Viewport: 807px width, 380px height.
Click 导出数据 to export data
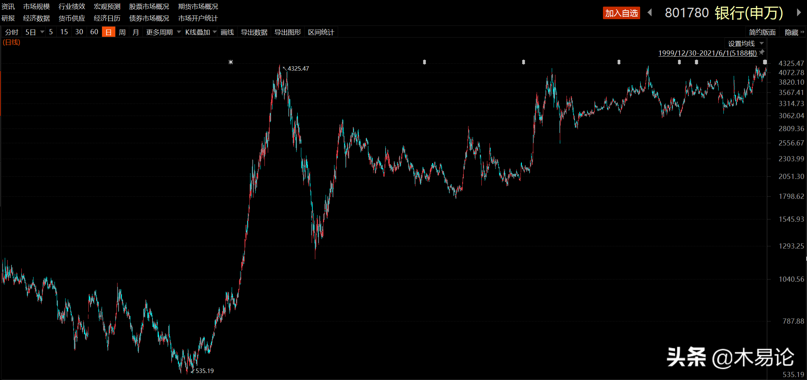[x=254, y=32]
